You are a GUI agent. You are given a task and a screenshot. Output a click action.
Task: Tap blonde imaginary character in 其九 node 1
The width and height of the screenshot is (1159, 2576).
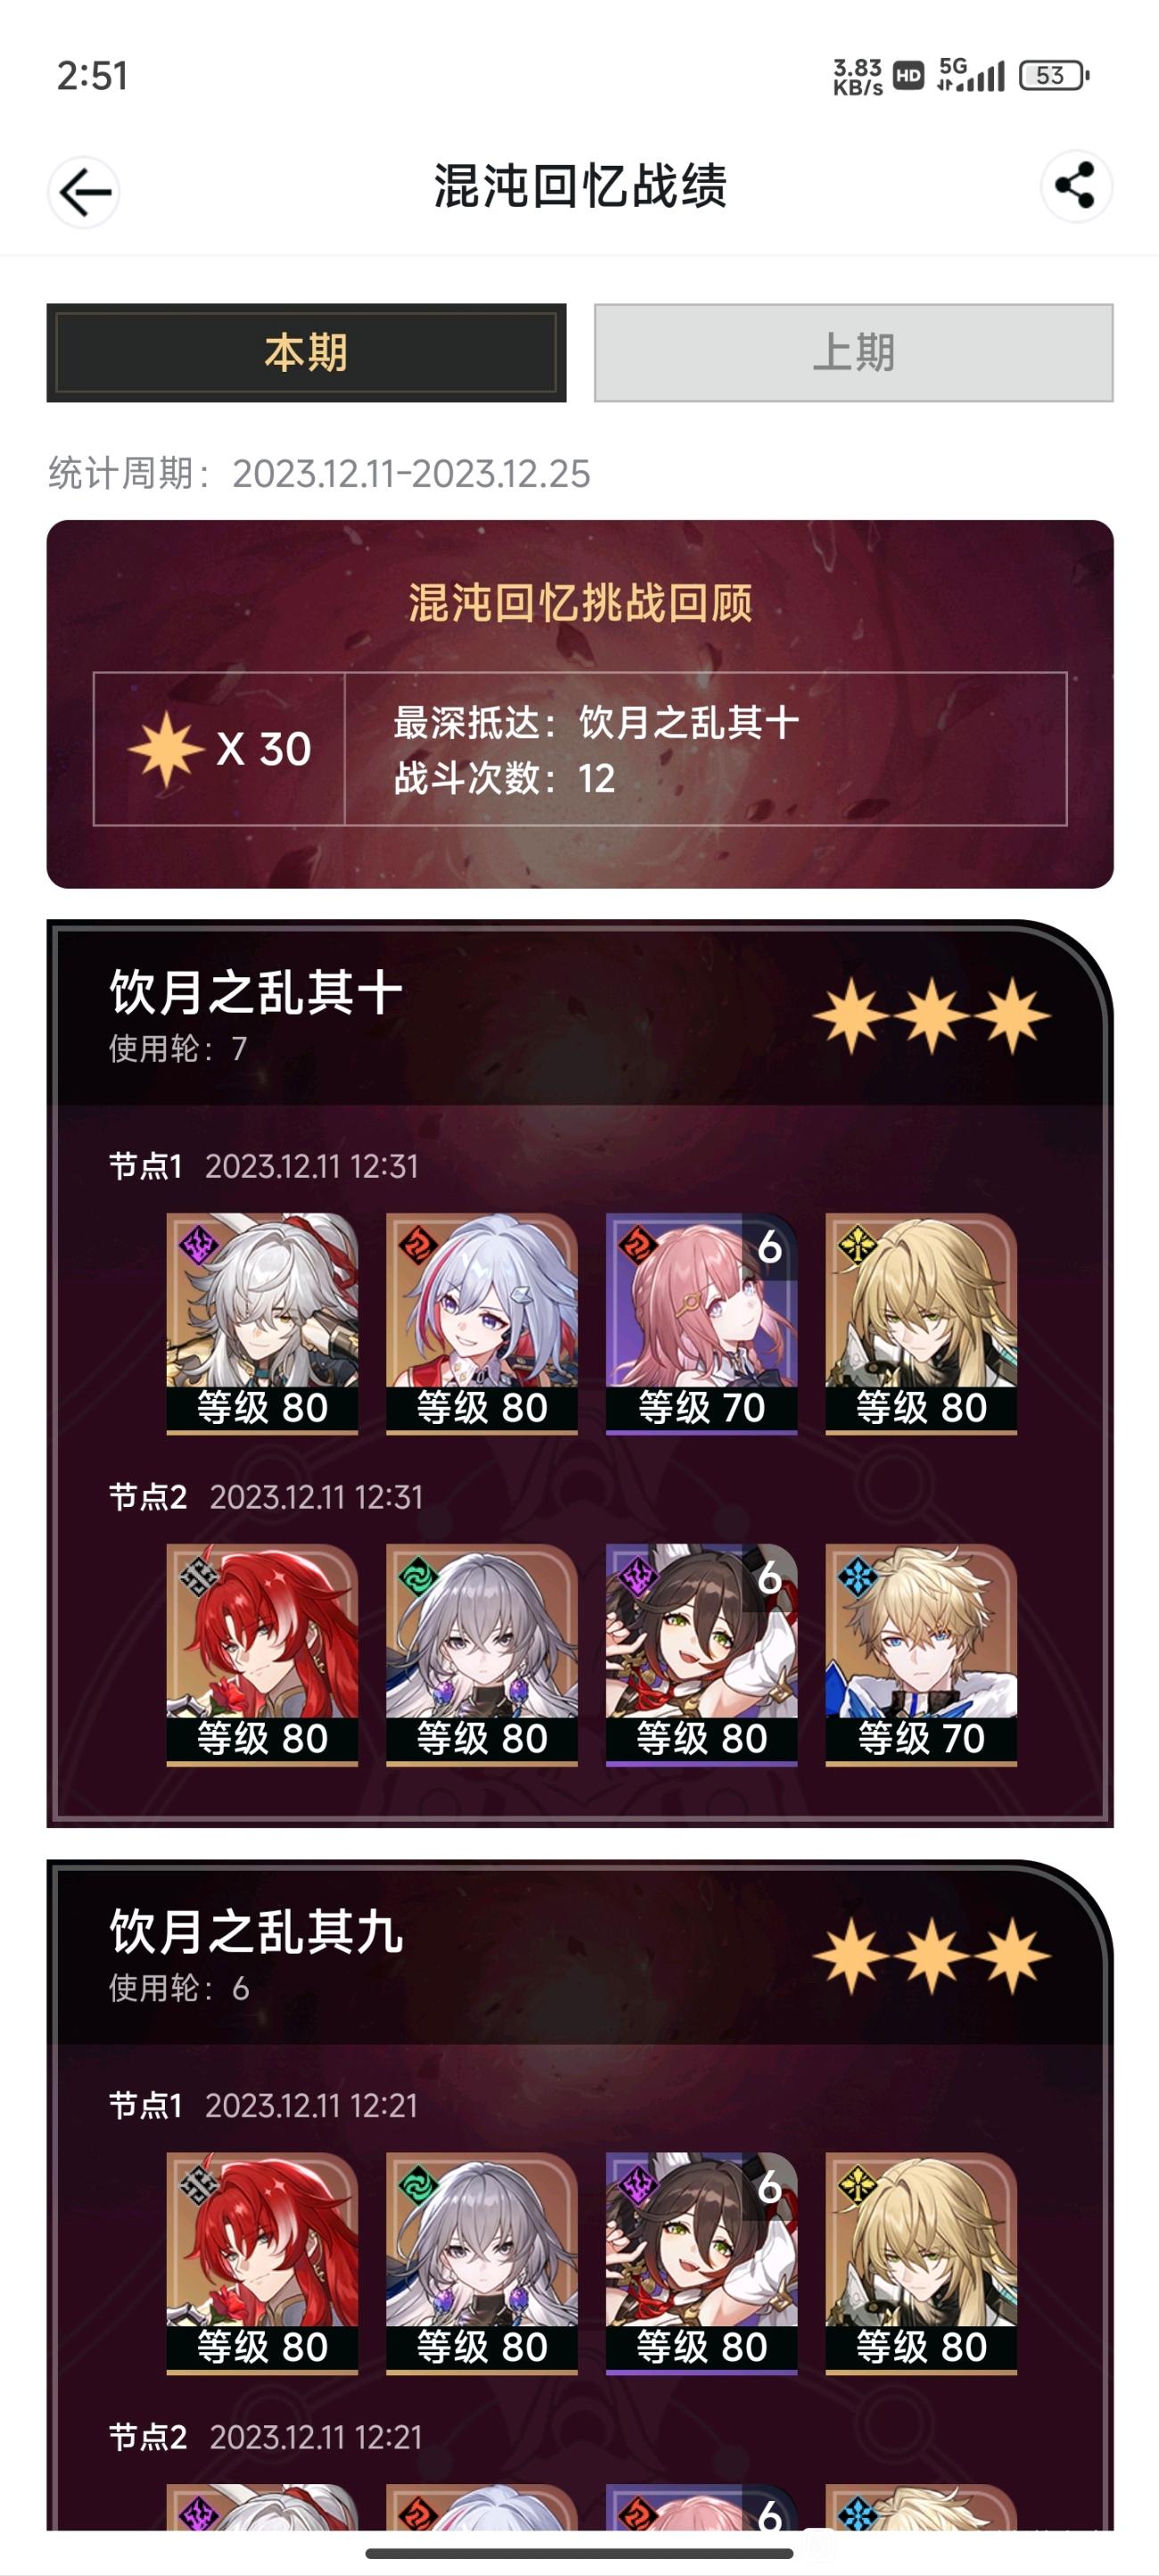pos(921,2263)
